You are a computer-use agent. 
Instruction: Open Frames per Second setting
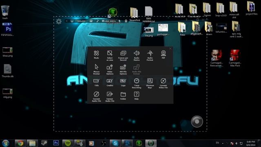(123, 56)
